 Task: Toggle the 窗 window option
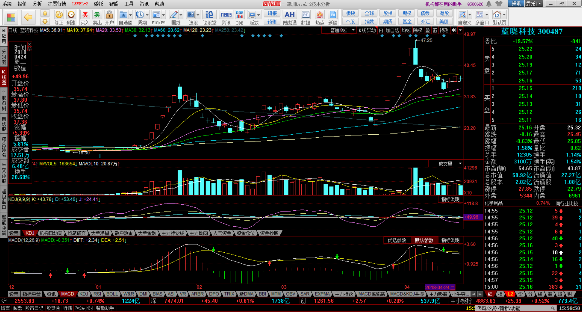435,30
